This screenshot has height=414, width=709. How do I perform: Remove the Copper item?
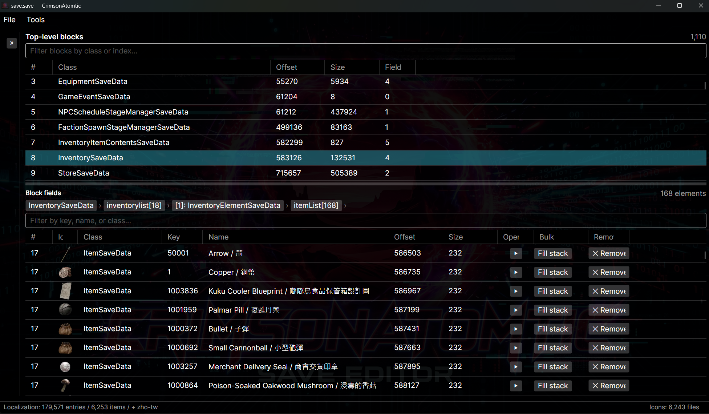pyautogui.click(x=609, y=272)
